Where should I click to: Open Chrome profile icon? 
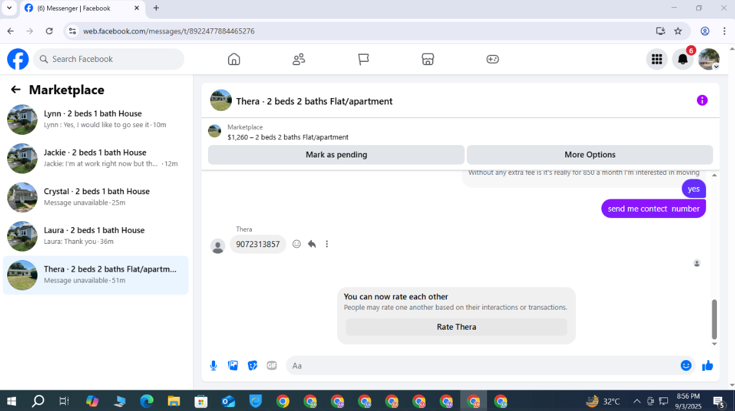705,31
